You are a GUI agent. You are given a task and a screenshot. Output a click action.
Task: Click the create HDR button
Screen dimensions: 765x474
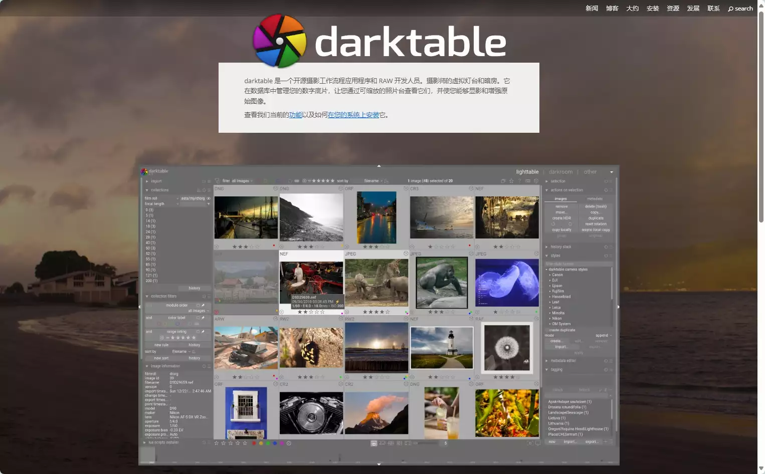click(x=561, y=218)
